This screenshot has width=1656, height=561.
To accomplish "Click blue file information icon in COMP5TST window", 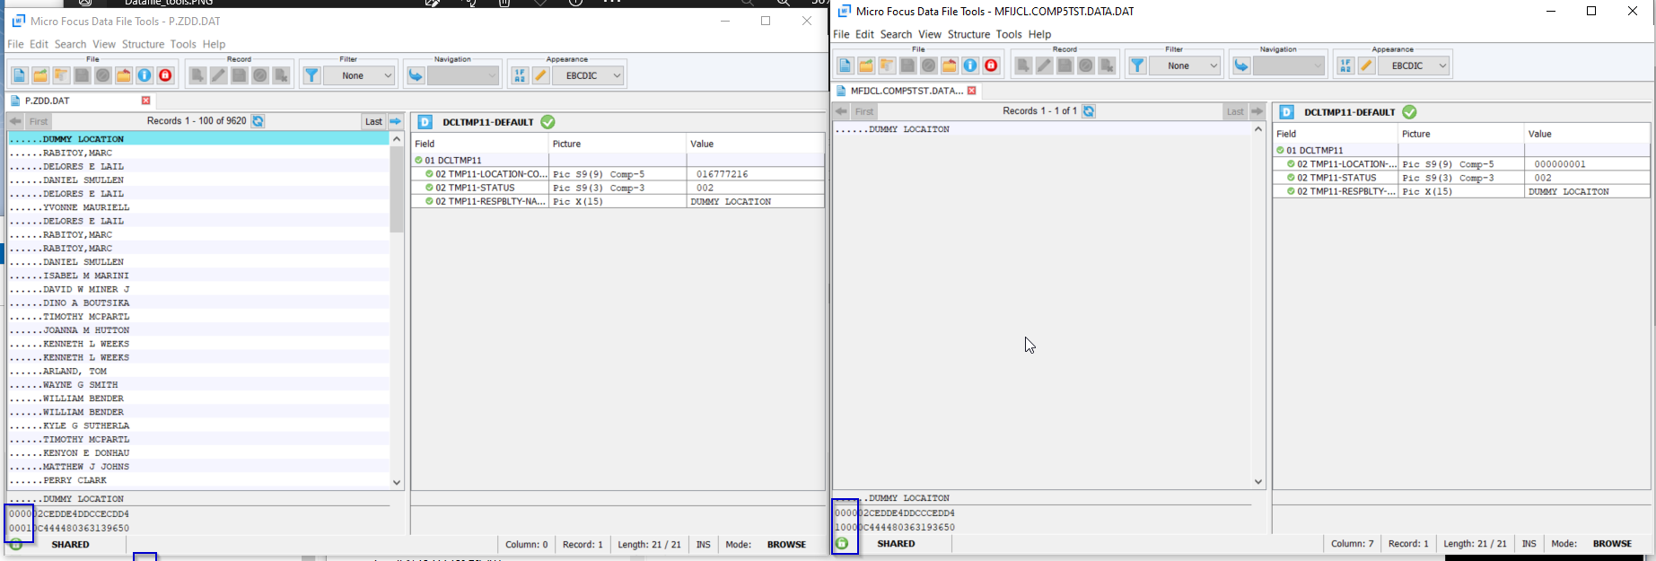I will coord(970,66).
